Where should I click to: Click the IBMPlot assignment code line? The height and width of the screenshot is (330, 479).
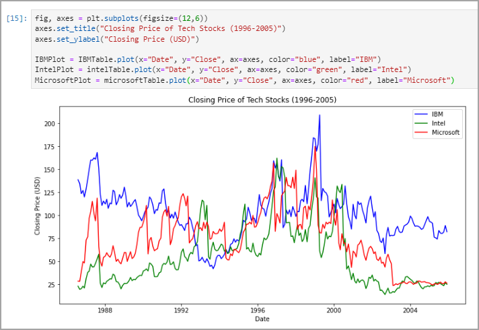(x=208, y=59)
